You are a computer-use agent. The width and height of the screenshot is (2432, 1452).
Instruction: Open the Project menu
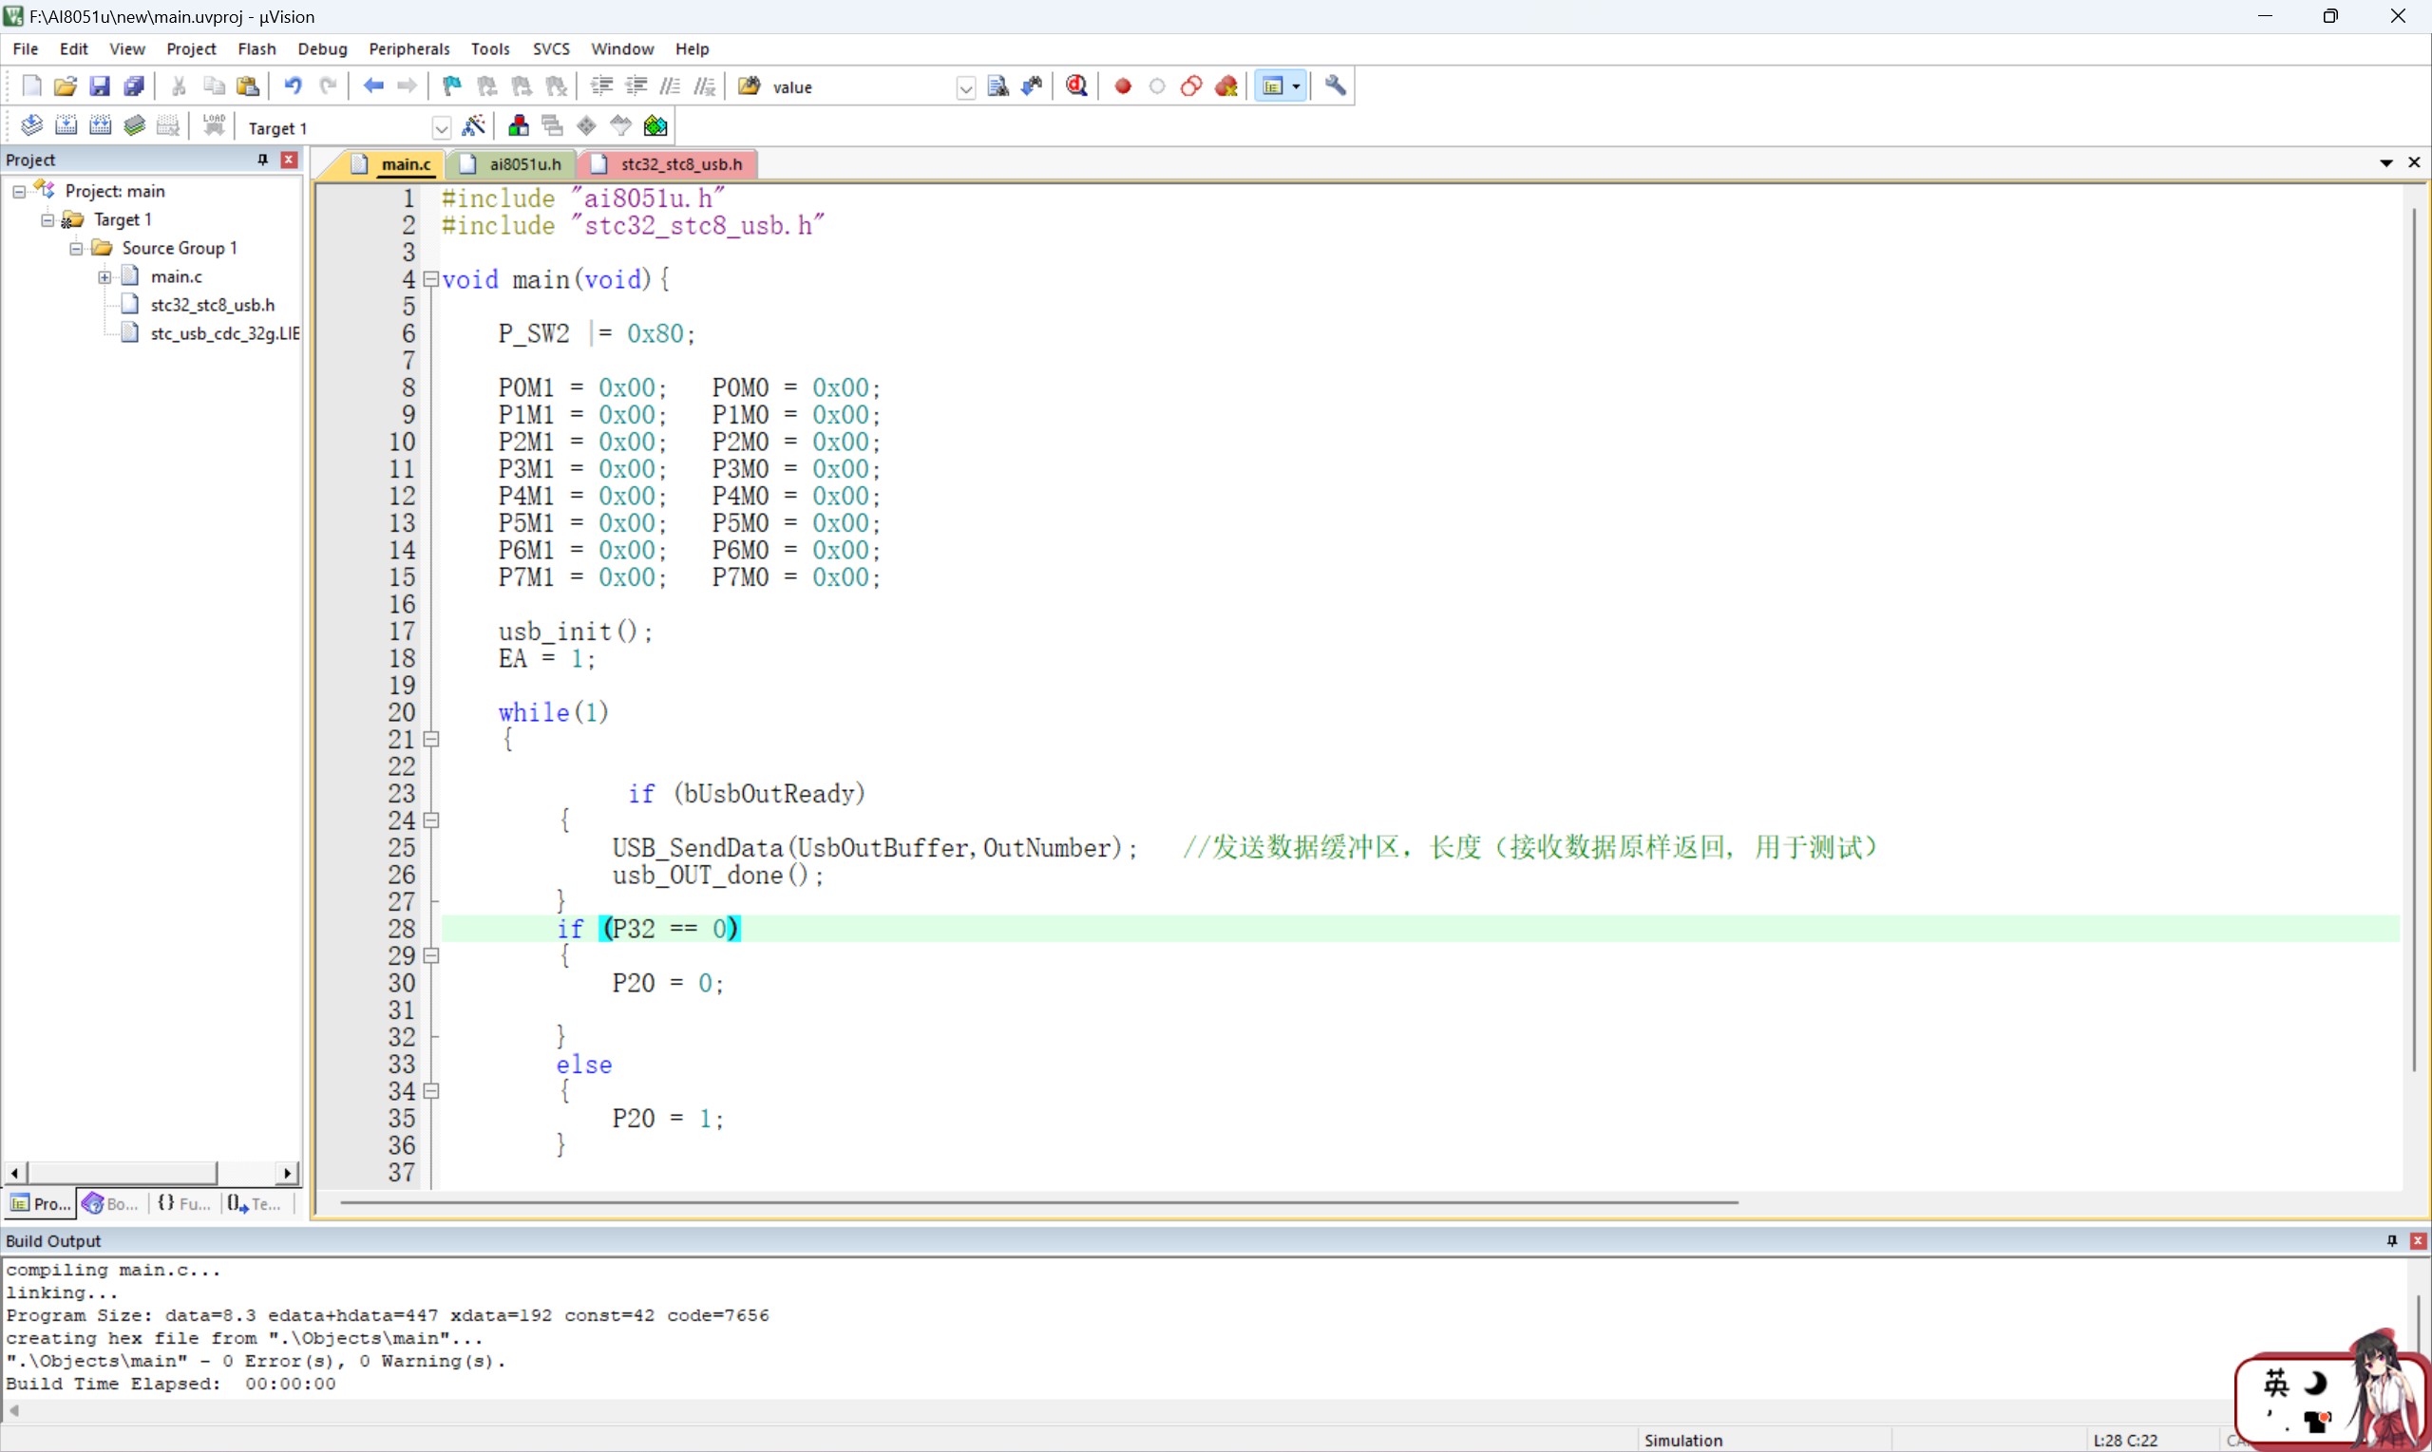point(191,49)
